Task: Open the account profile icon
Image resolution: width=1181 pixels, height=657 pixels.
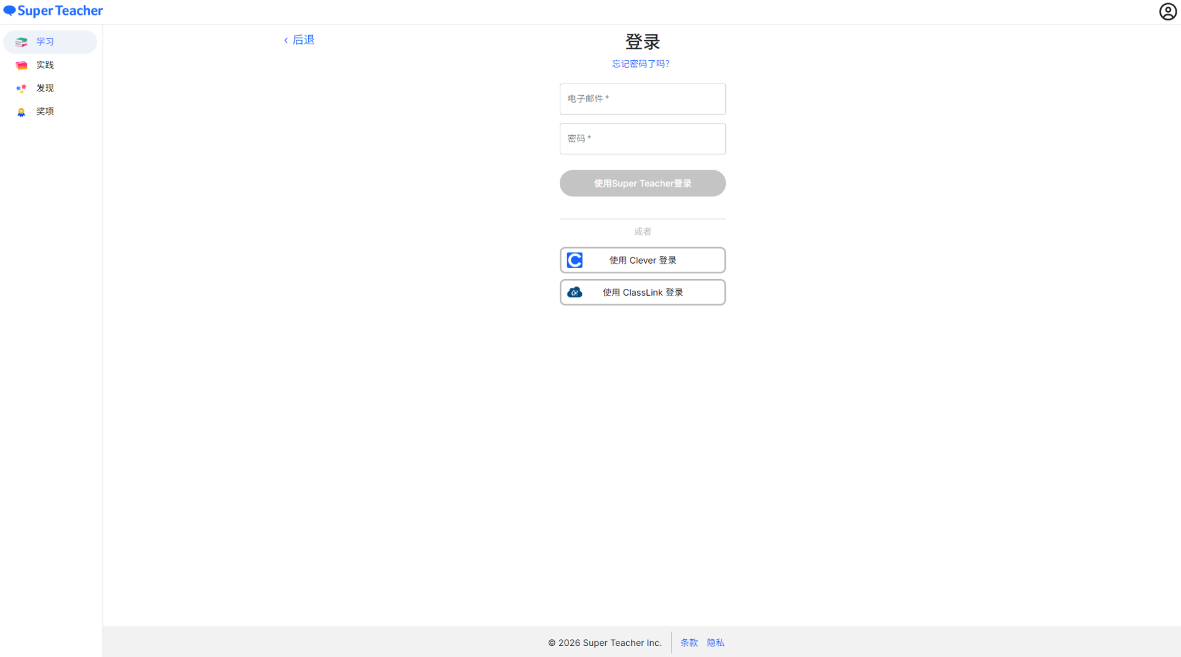Action: click(x=1167, y=11)
